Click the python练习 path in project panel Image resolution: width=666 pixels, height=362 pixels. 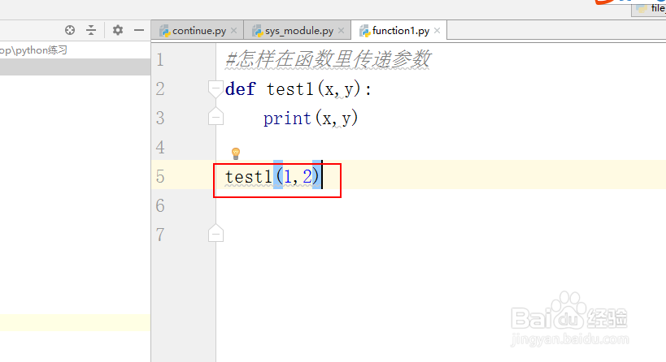[33, 50]
